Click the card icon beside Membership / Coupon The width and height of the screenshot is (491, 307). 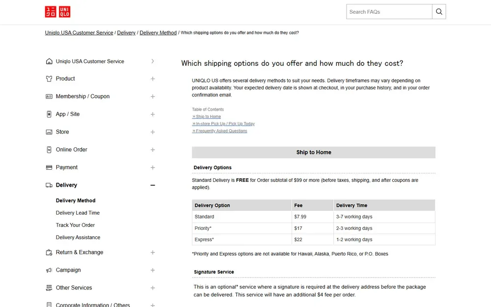click(x=49, y=96)
